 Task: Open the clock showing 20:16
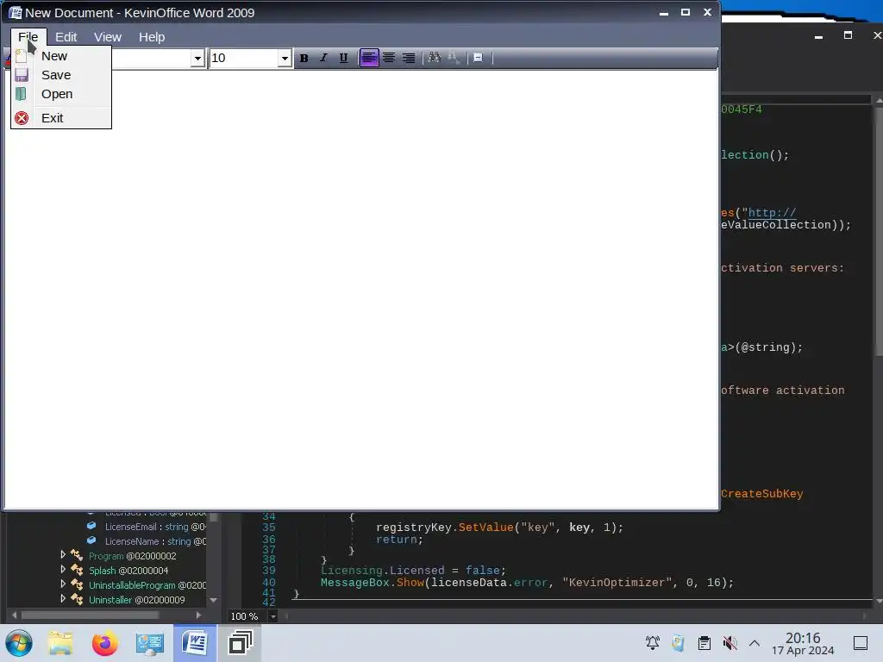(x=803, y=643)
